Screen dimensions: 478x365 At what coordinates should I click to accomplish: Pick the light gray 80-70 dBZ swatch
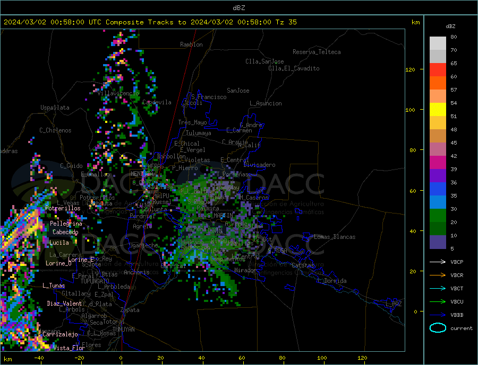pos(438,43)
